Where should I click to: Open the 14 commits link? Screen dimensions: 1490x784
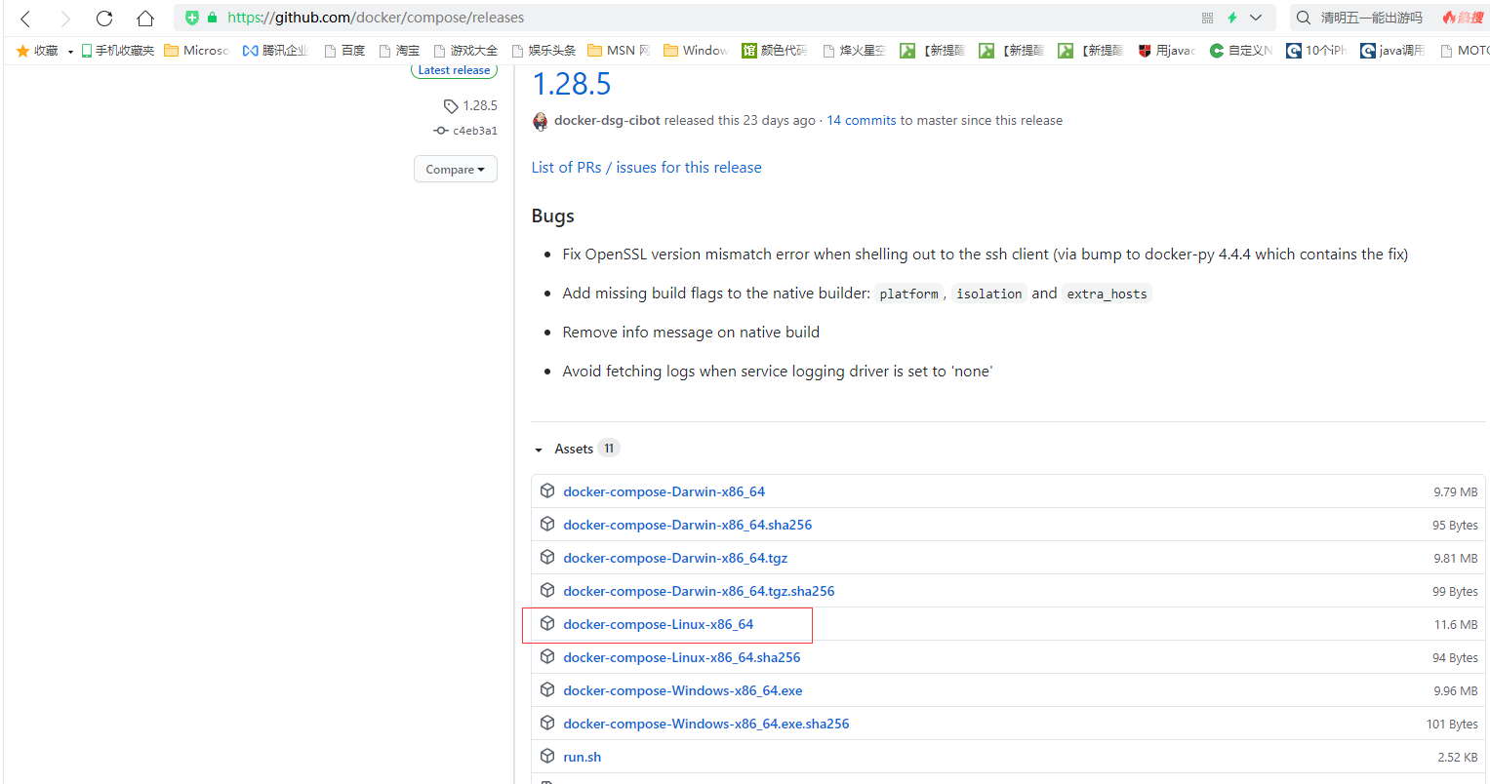[x=862, y=121]
